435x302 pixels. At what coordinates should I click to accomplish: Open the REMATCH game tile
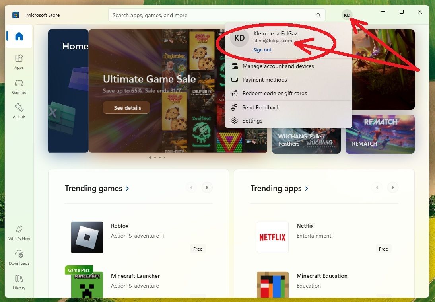click(x=380, y=134)
